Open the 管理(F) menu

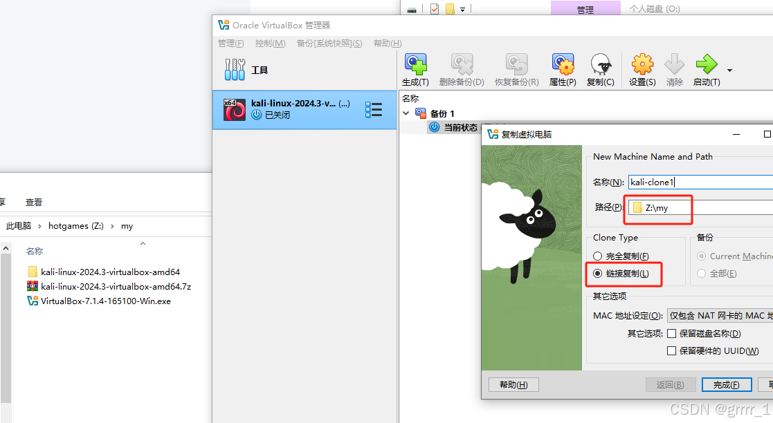click(230, 44)
